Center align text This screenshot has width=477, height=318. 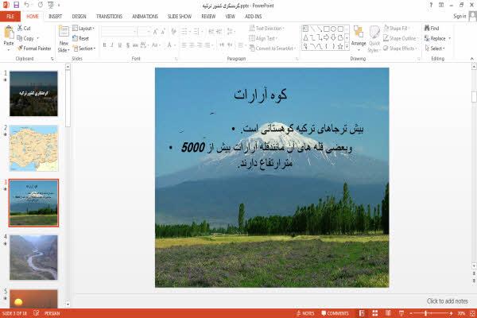(192, 45)
